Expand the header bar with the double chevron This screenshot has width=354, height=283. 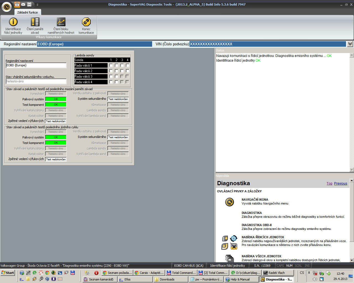click(350, 44)
